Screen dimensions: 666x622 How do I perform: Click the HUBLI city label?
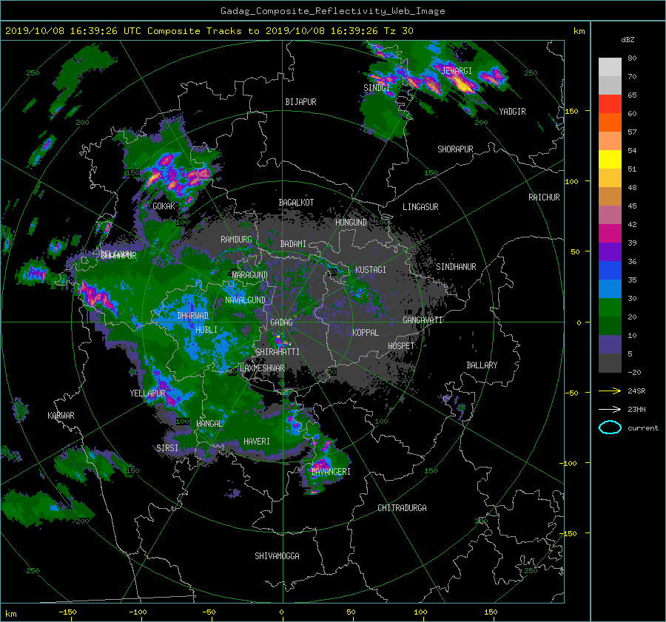coord(206,330)
